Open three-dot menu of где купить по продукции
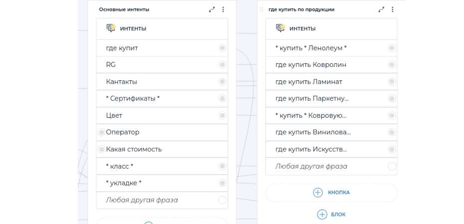The height and width of the screenshot is (224, 464). click(x=393, y=9)
